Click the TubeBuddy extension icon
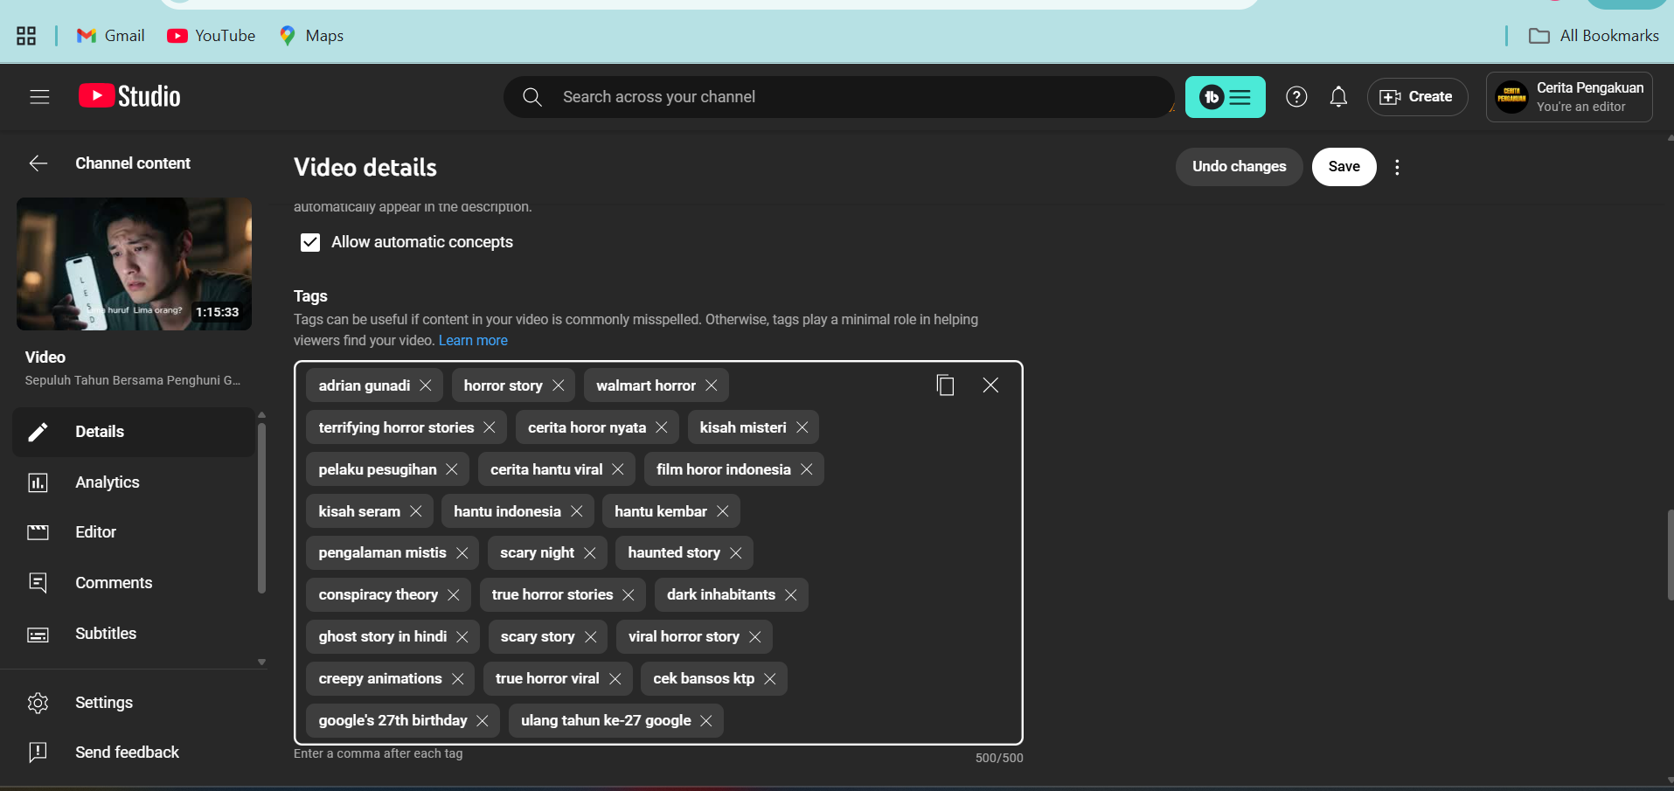Viewport: 1674px width, 791px height. pos(1224,97)
